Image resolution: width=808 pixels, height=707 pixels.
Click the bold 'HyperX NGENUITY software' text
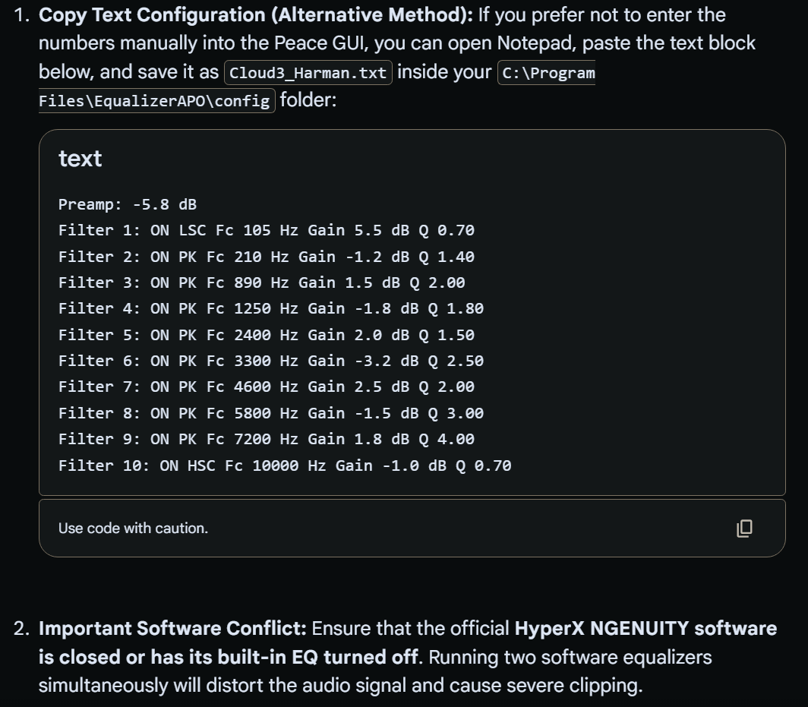pos(645,629)
